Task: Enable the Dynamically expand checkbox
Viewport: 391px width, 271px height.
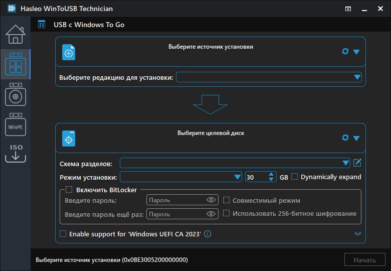Action: coord(295,177)
